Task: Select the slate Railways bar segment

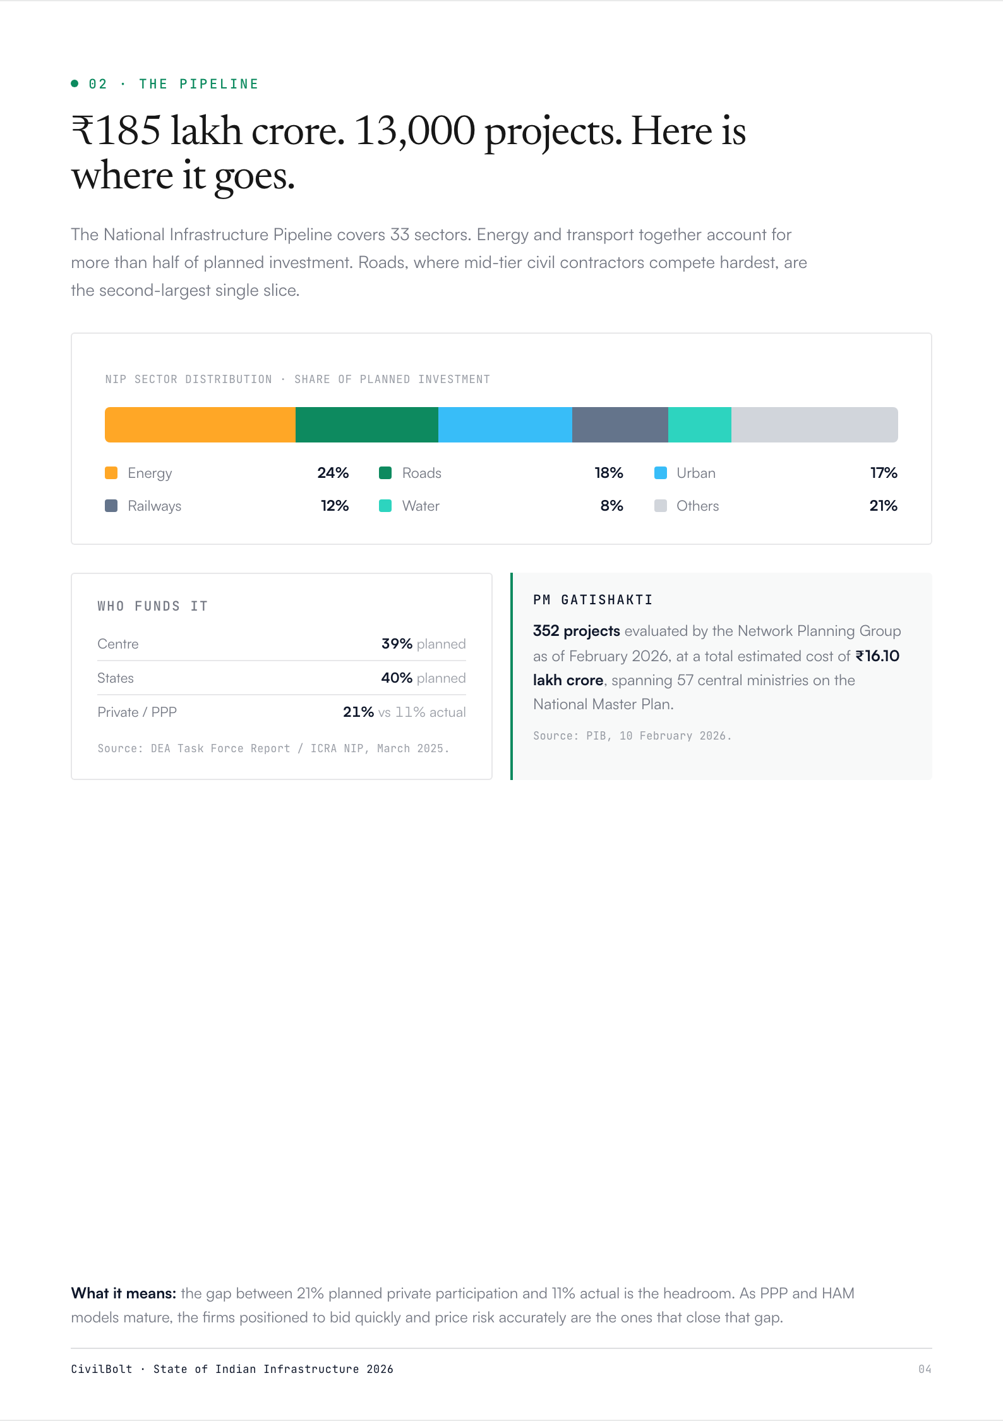Action: [x=620, y=425]
